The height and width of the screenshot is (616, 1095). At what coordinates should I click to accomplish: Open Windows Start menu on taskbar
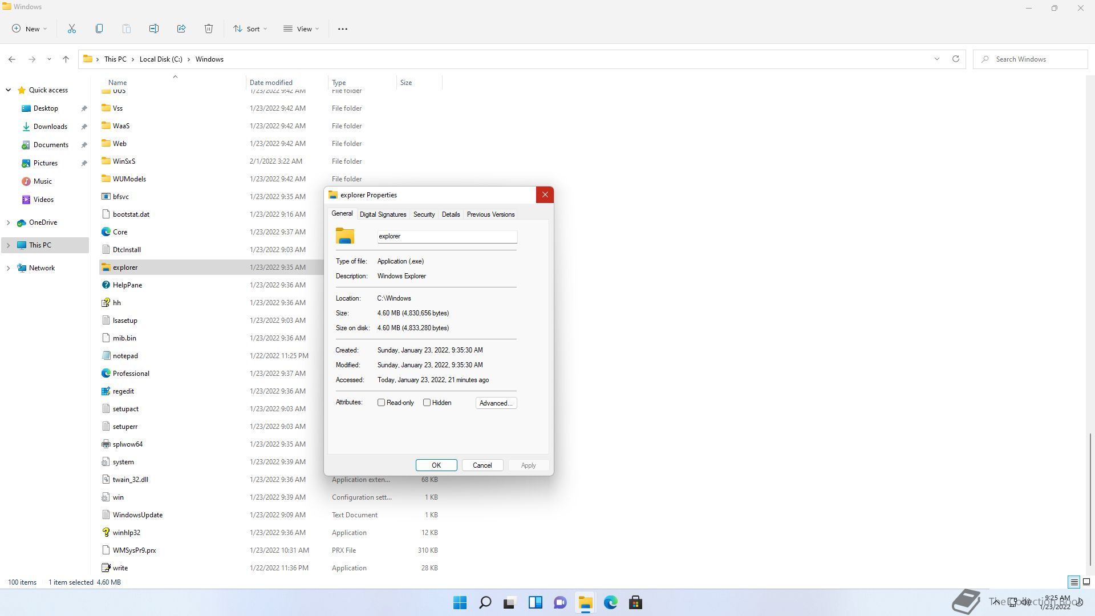pos(460,602)
